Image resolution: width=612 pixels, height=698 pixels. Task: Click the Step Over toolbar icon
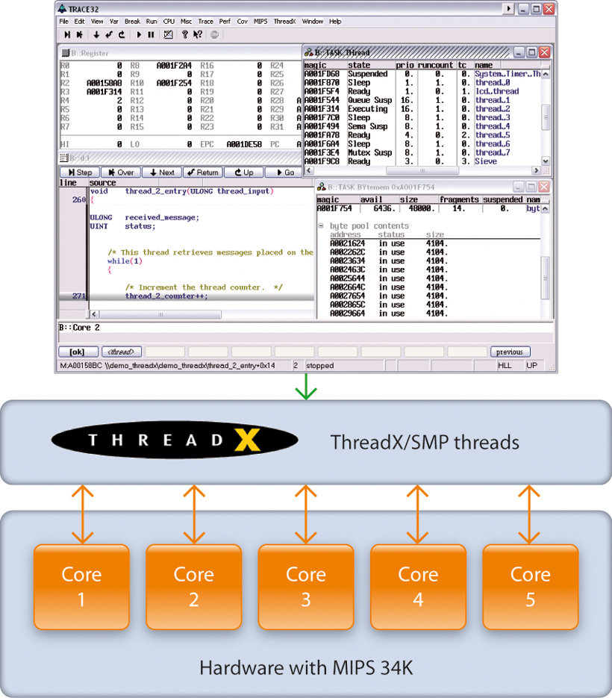click(x=80, y=35)
